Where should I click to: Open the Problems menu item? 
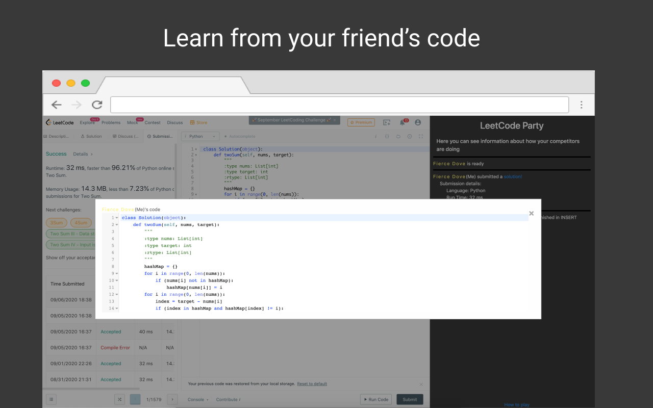[x=111, y=122]
